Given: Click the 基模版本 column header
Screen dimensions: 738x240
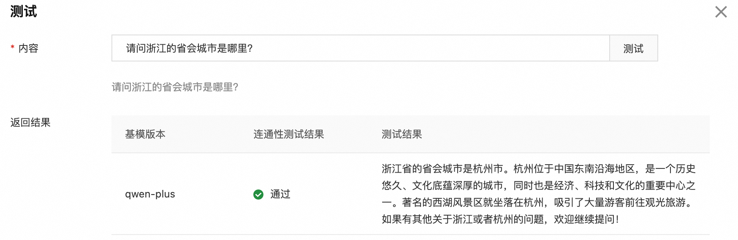Looking at the screenshot, I should tap(145, 134).
